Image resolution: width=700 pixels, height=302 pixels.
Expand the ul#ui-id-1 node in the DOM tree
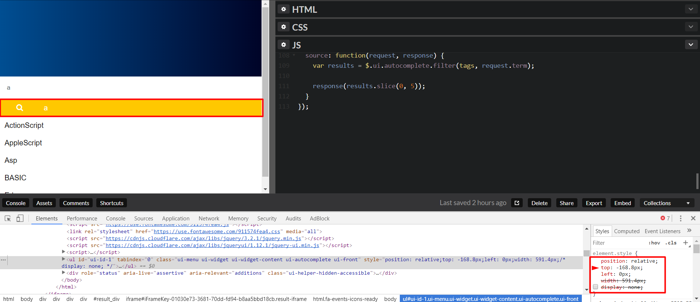coord(63,259)
